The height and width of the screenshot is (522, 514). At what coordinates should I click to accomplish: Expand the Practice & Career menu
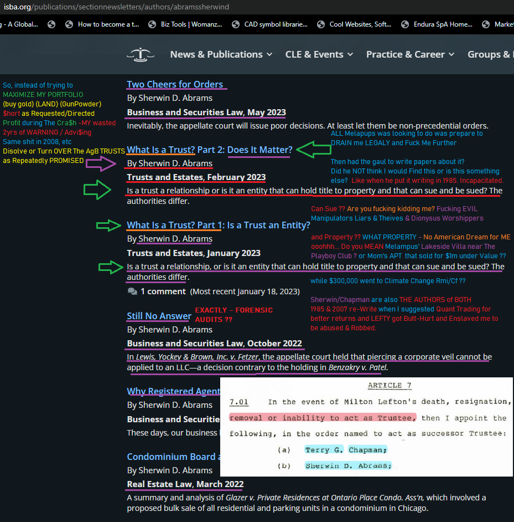tap(411, 55)
